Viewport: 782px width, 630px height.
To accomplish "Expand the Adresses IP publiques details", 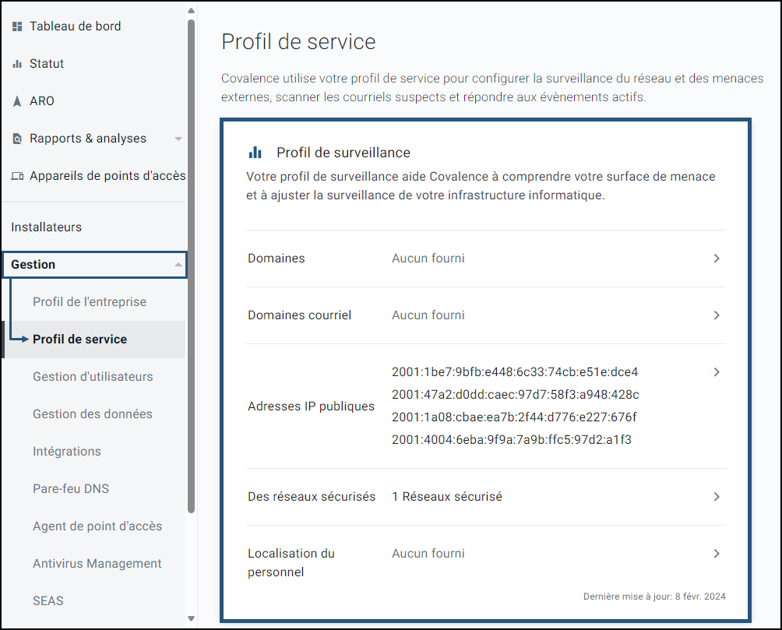I will point(717,372).
